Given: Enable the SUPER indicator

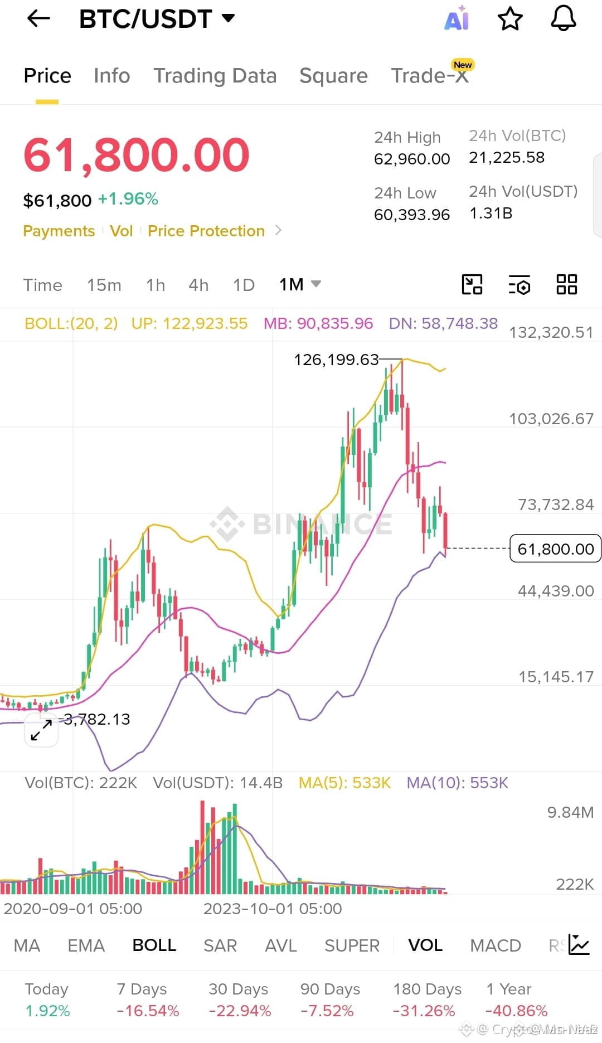Looking at the screenshot, I should click(x=352, y=945).
